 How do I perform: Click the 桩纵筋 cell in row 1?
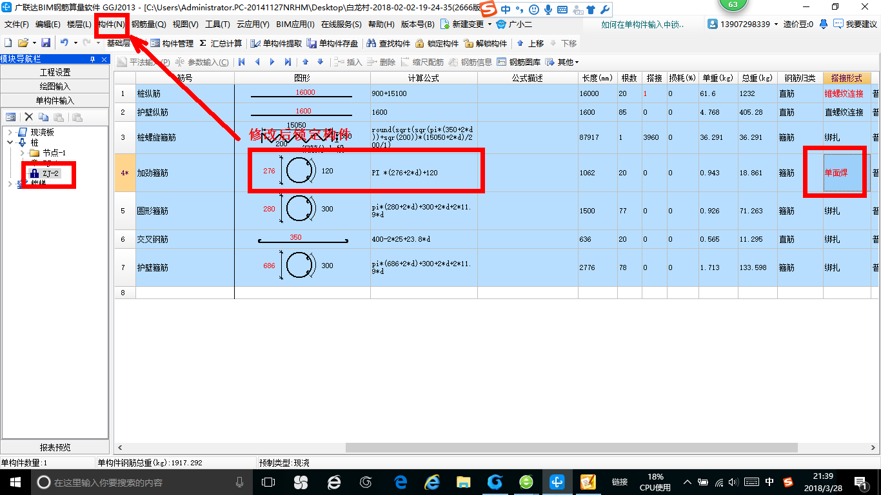pyautogui.click(x=185, y=93)
